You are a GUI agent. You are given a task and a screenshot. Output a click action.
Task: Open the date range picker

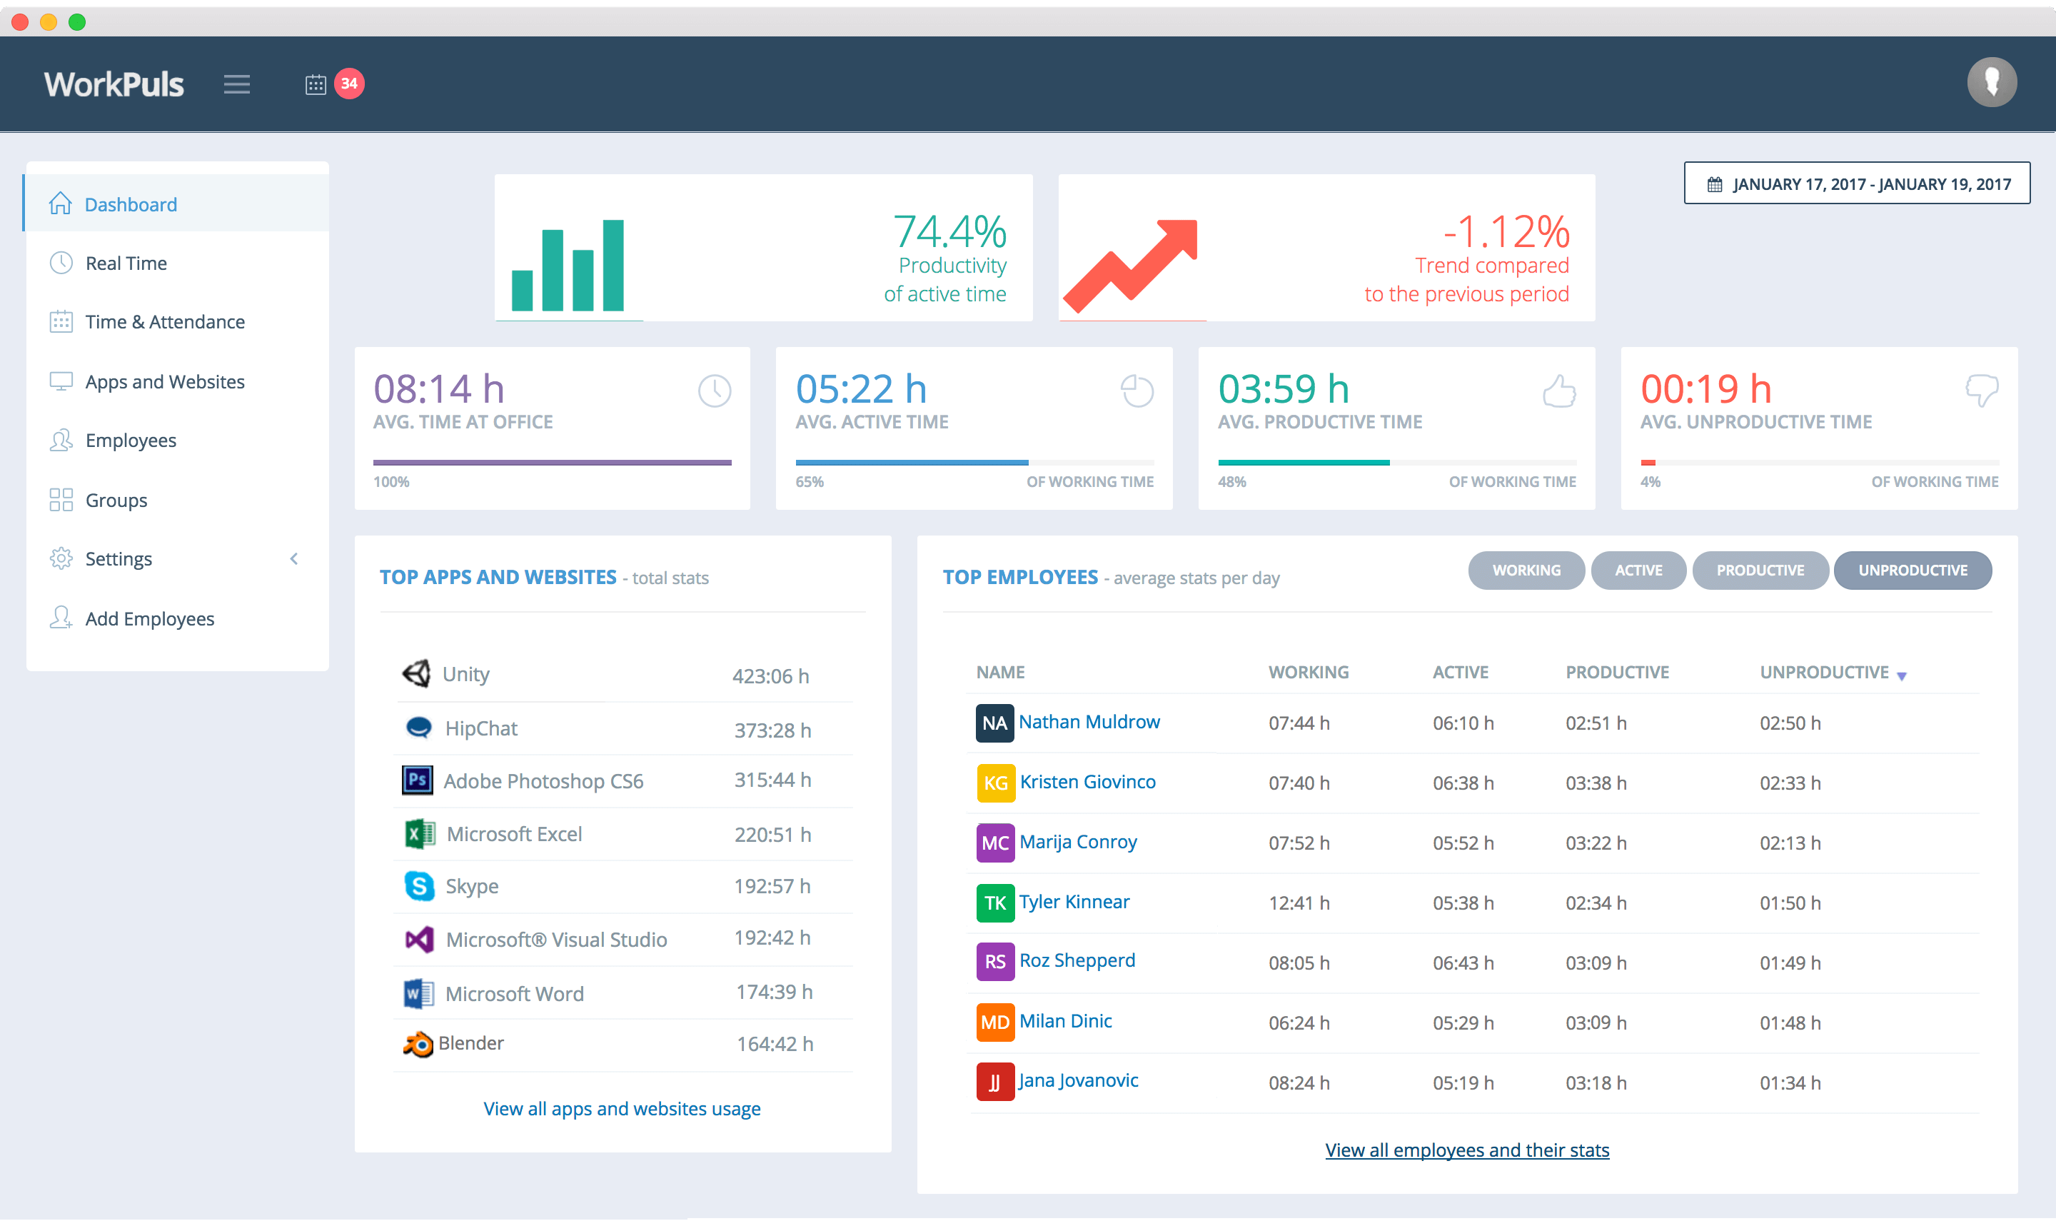[x=1855, y=184]
